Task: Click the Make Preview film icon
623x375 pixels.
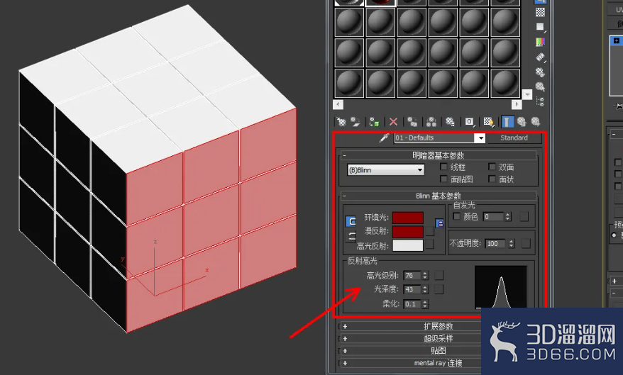Action: point(540,57)
